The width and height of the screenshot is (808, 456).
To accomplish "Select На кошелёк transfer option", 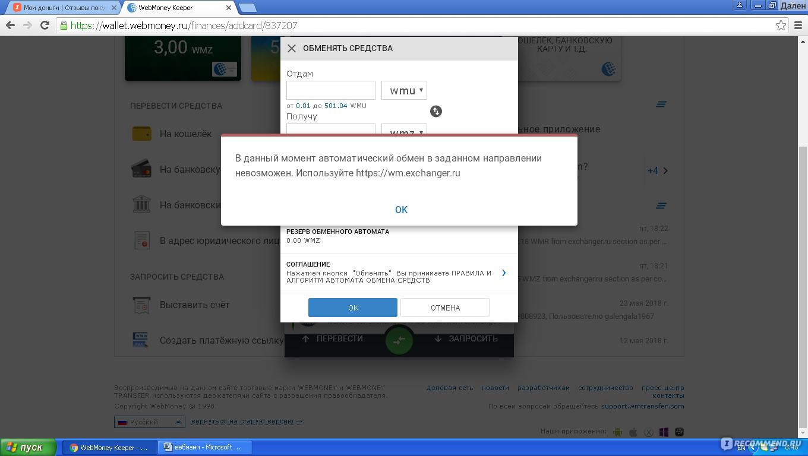I will click(185, 134).
